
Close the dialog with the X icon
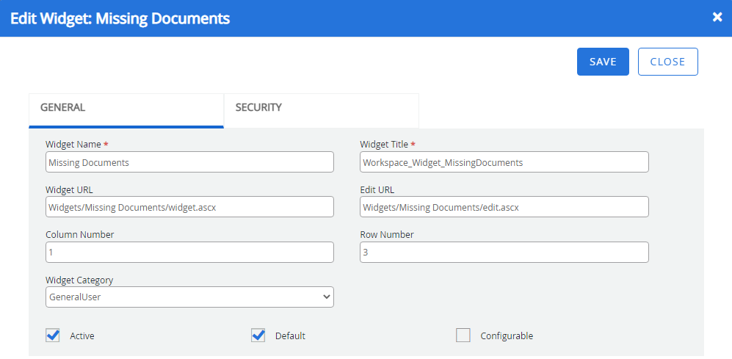coord(717,17)
